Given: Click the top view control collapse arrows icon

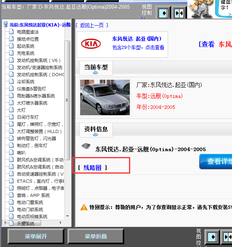Looking at the screenshot, I should (x=179, y=13).
